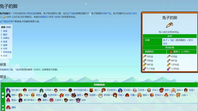Click Marnie's portrait icon (玛妮)
198x111 pixels.
click(115, 95)
